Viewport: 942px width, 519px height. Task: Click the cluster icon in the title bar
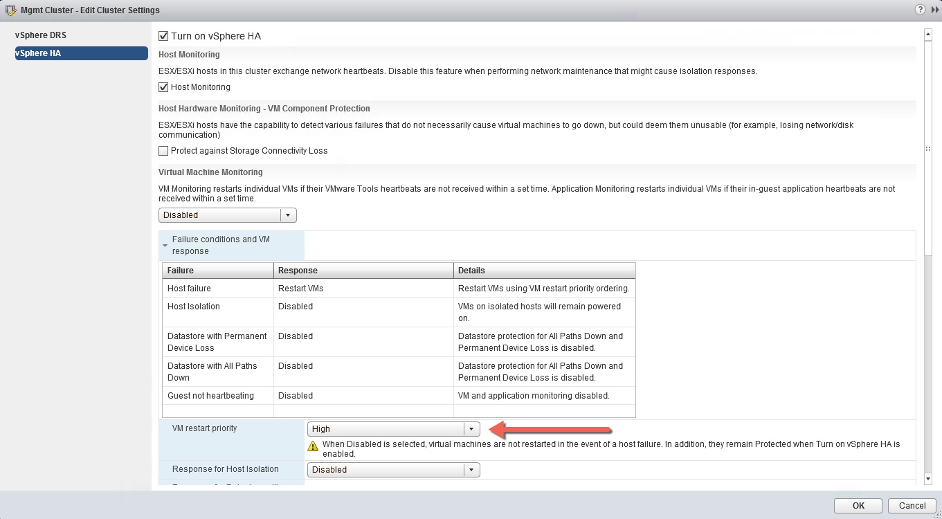coord(11,10)
